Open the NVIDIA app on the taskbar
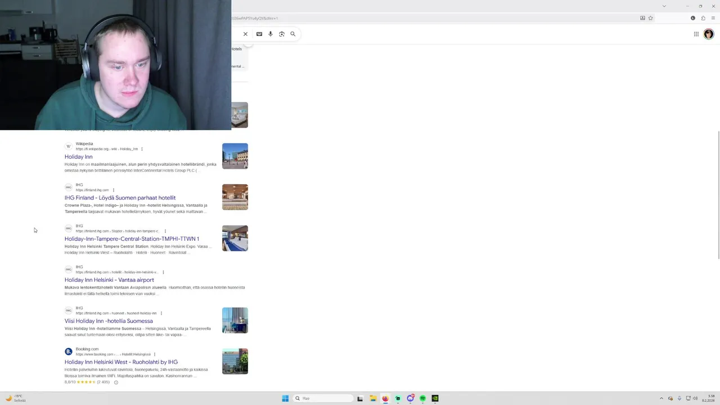 tap(435, 398)
